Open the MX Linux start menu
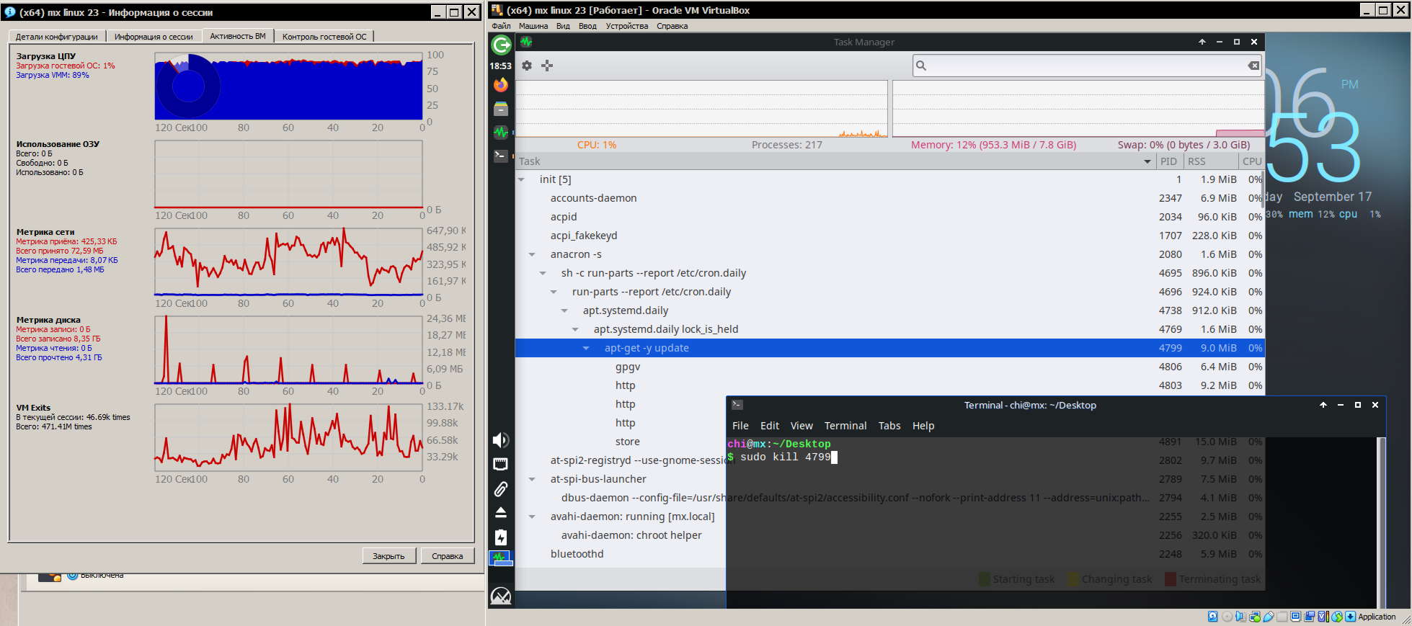1412x626 pixels. pos(500,596)
